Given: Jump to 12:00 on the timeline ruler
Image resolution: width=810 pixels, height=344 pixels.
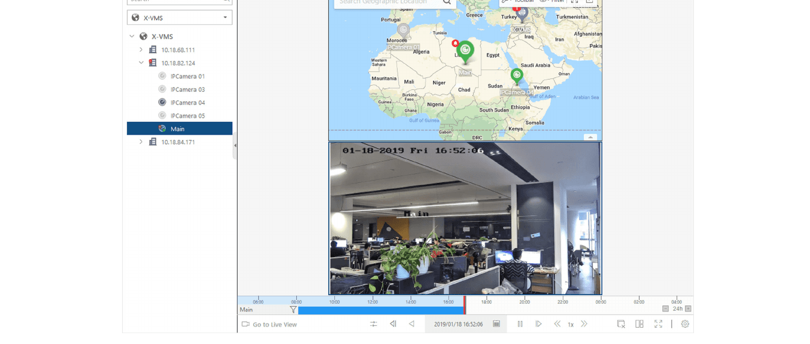Looking at the screenshot, I should [x=372, y=302].
